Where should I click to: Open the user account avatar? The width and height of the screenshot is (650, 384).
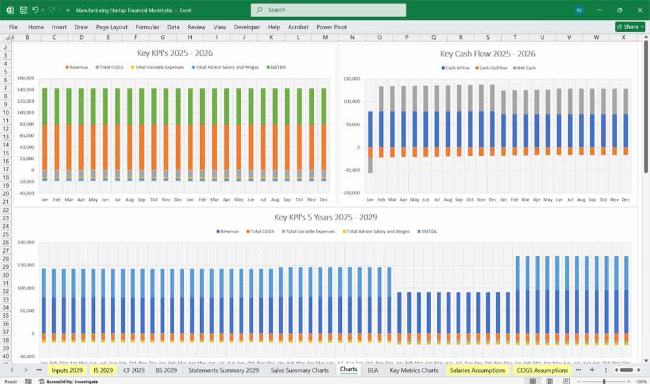579,10
